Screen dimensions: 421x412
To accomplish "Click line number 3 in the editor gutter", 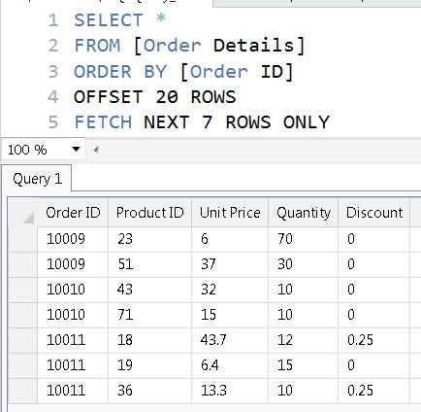I will (x=53, y=72).
